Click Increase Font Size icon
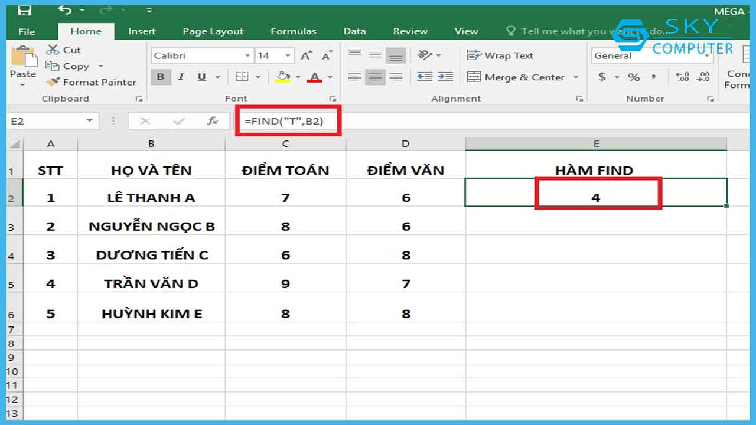Viewport: 756px width, 425px height. [306, 55]
